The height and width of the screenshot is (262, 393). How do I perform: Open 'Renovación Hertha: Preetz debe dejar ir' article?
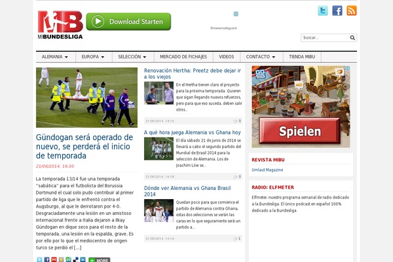[x=192, y=74]
